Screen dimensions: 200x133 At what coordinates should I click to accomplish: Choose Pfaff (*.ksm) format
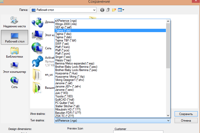click(x=110, y=47)
